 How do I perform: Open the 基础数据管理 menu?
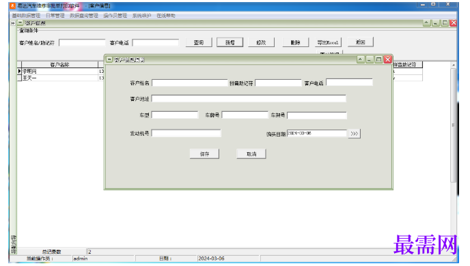point(26,16)
